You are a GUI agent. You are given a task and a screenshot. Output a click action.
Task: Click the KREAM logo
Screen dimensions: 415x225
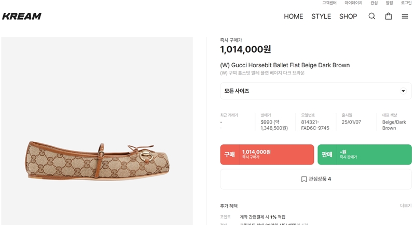click(22, 16)
